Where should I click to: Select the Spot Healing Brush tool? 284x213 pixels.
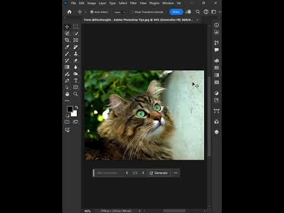pos(76,47)
